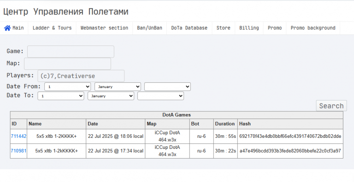The width and height of the screenshot is (354, 182).
Task: Open game ID 711442 link
Action: click(x=18, y=136)
